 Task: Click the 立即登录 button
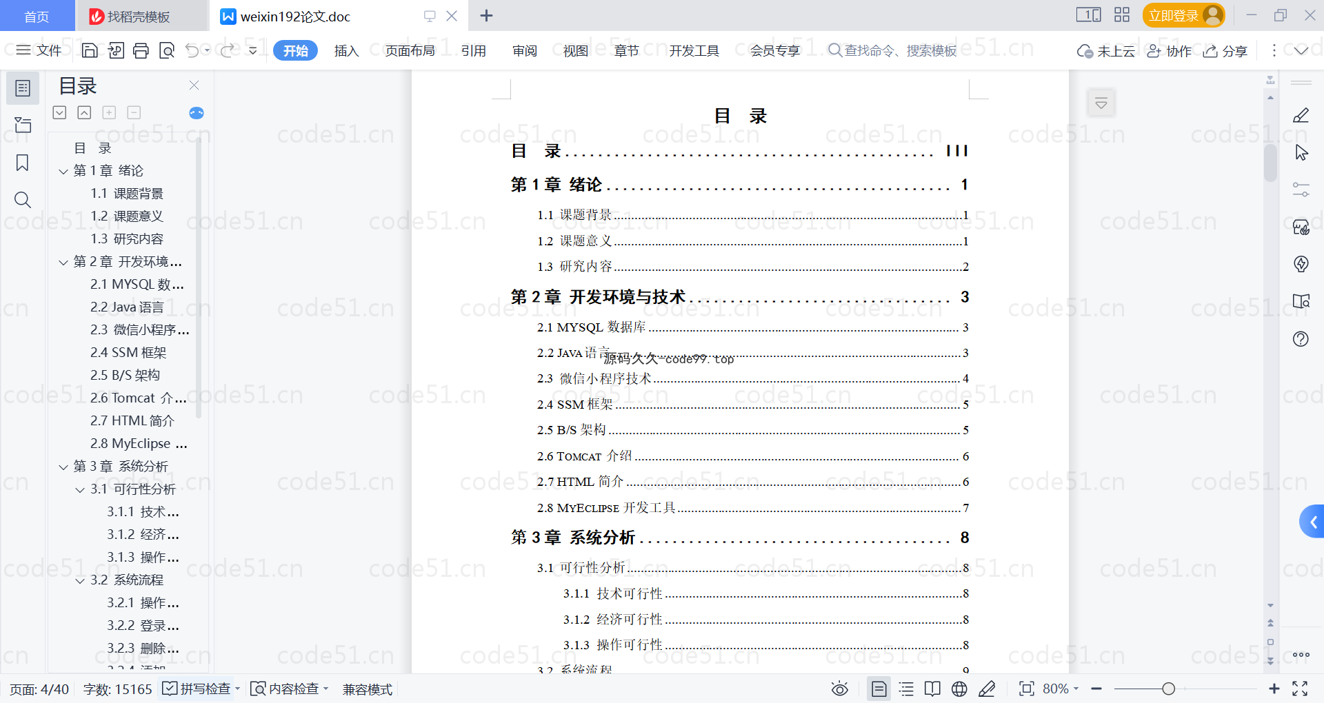[x=1183, y=15]
